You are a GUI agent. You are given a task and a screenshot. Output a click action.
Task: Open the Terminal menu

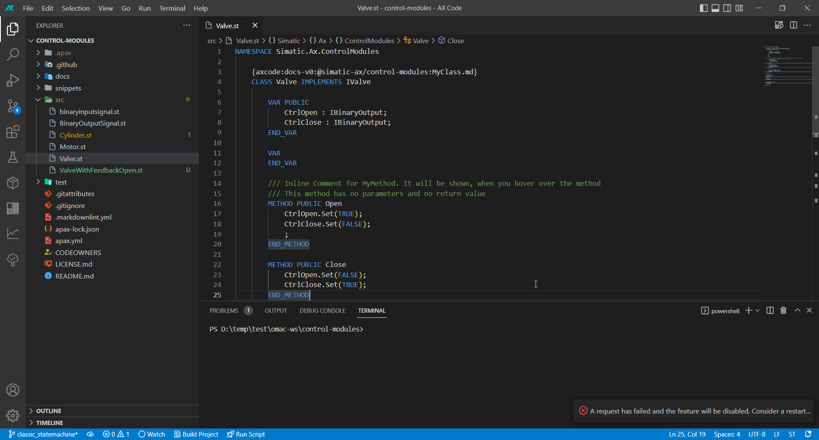172,8
